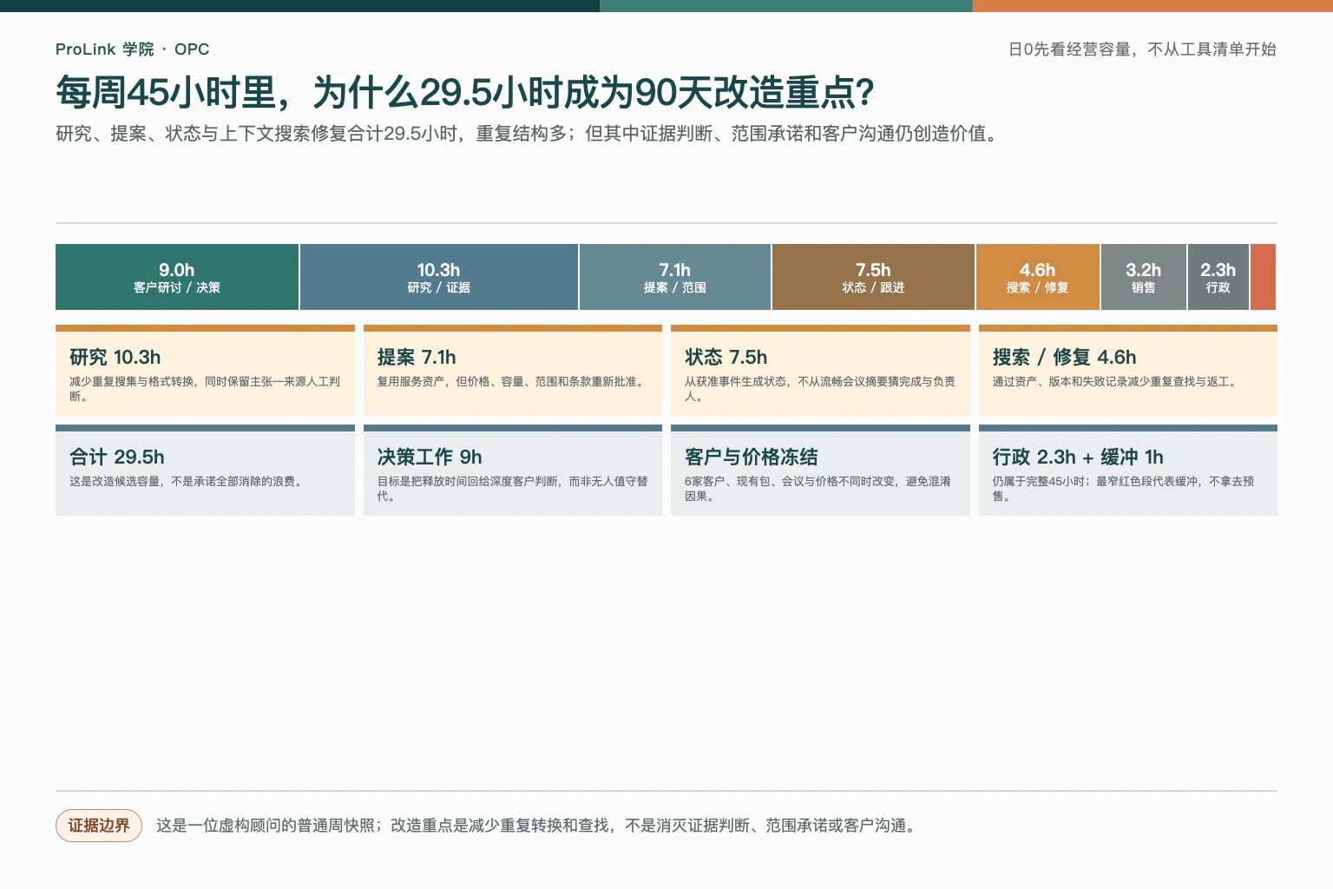Open the 研究 10.3h card title
This screenshot has width=1333, height=889.
point(115,358)
